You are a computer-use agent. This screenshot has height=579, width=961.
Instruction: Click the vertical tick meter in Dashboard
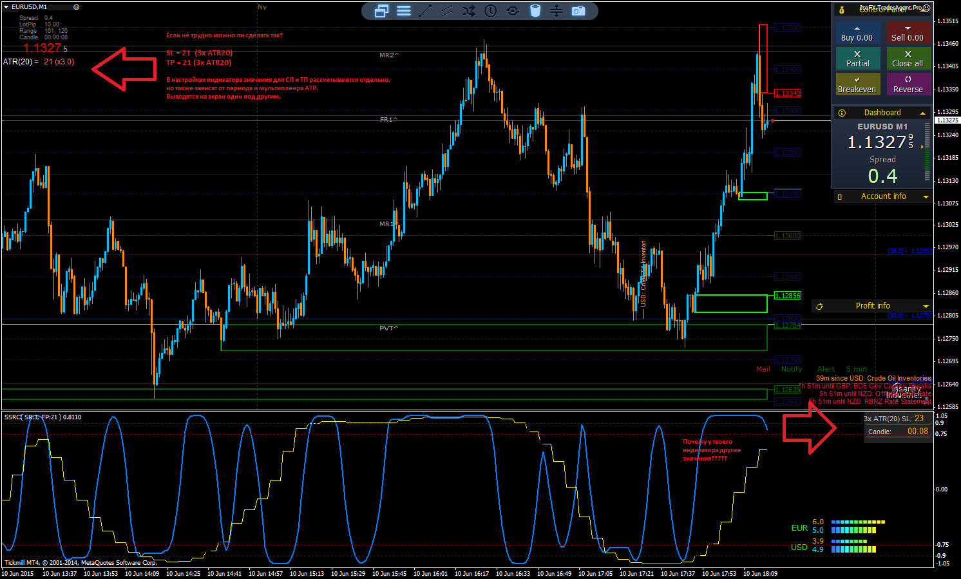pos(928,151)
